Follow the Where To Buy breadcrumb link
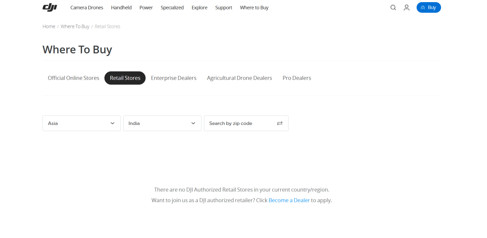The image size is (487, 238). (x=75, y=26)
